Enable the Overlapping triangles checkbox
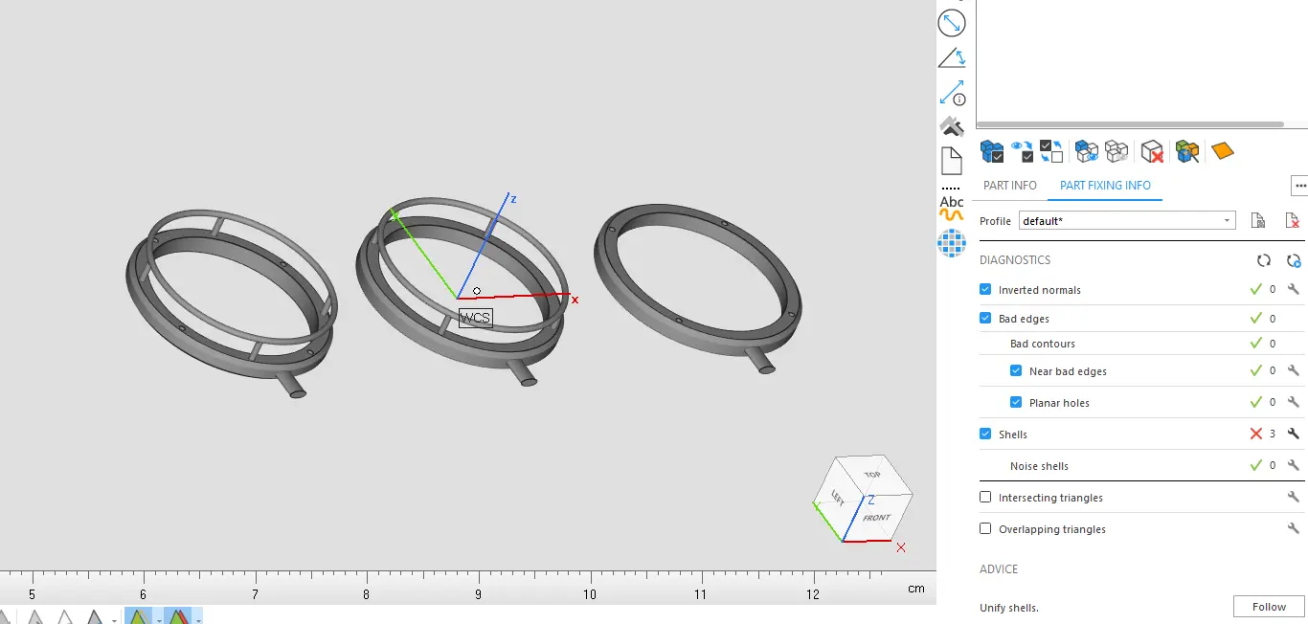This screenshot has width=1308, height=624. (985, 529)
